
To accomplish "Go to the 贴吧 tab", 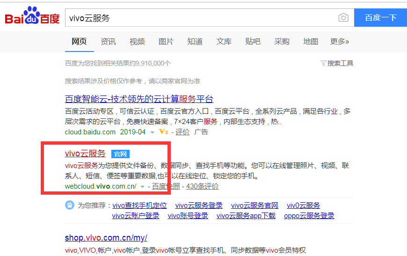I will click(x=253, y=42).
